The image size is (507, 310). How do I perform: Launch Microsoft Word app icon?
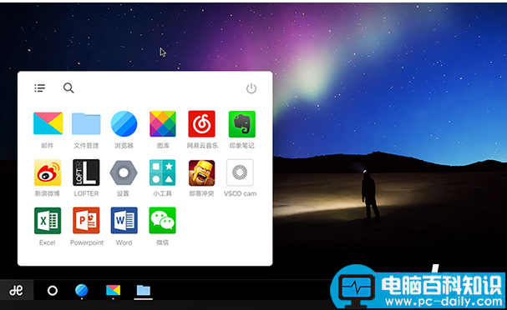pyautogui.click(x=124, y=221)
